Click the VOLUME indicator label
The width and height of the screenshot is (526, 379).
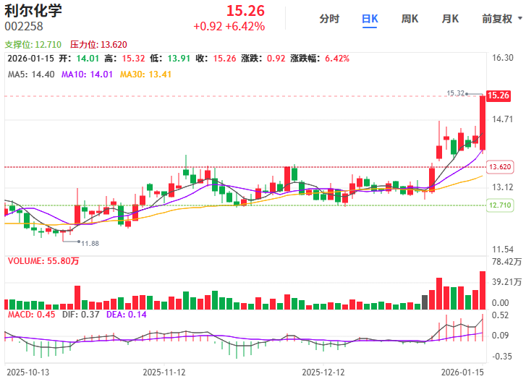click(x=43, y=261)
